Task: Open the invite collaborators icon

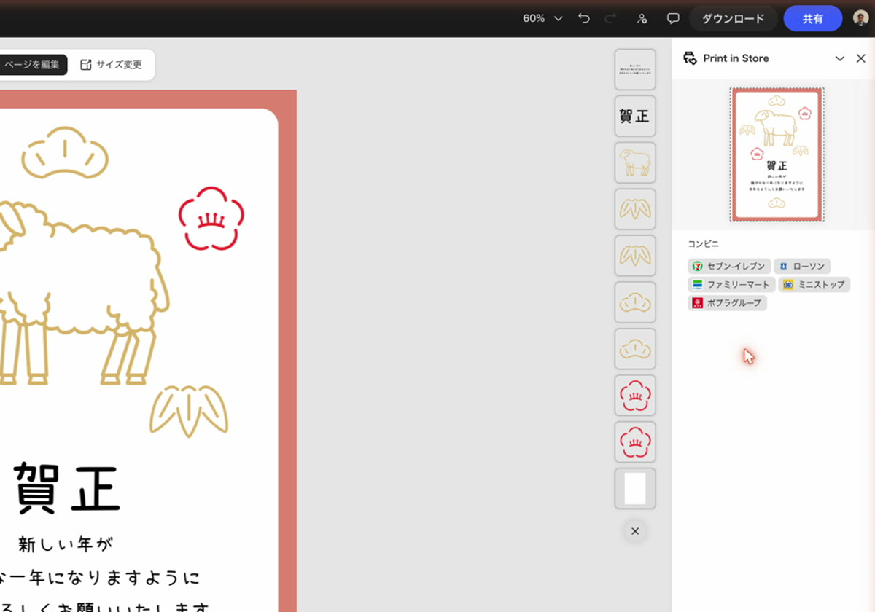Action: click(642, 18)
